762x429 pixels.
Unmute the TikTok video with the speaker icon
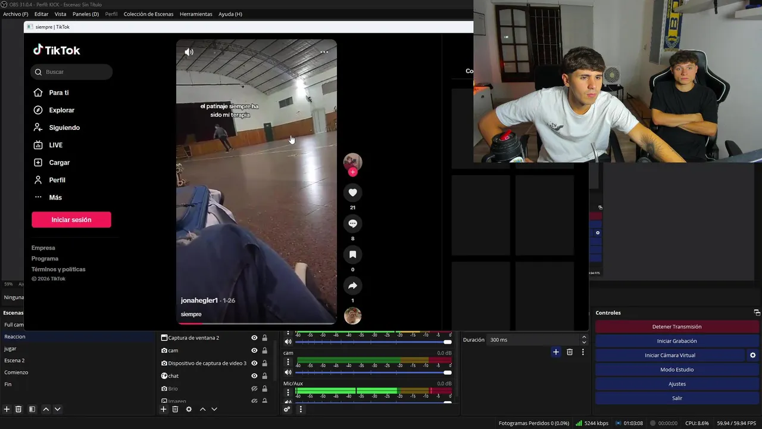coord(189,52)
